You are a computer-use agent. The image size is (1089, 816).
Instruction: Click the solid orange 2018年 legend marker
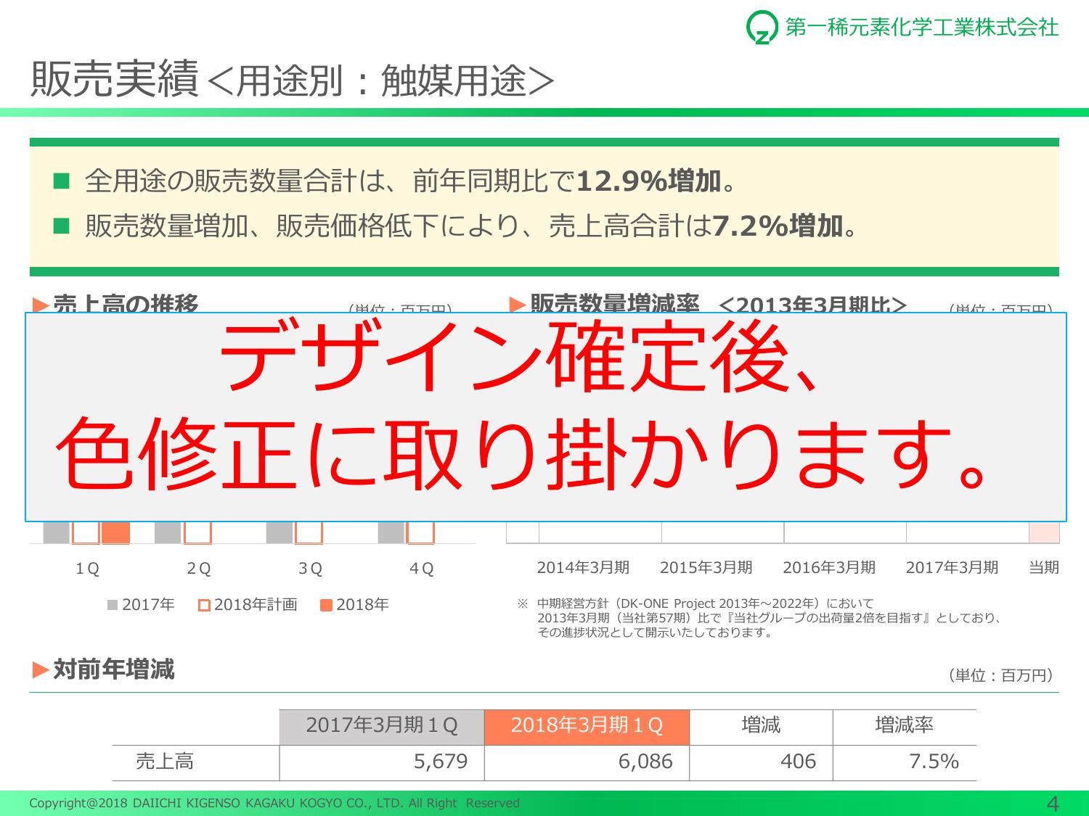click(x=326, y=605)
